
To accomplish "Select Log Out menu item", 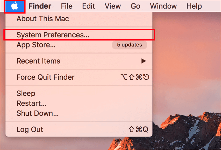I will click(79, 129).
